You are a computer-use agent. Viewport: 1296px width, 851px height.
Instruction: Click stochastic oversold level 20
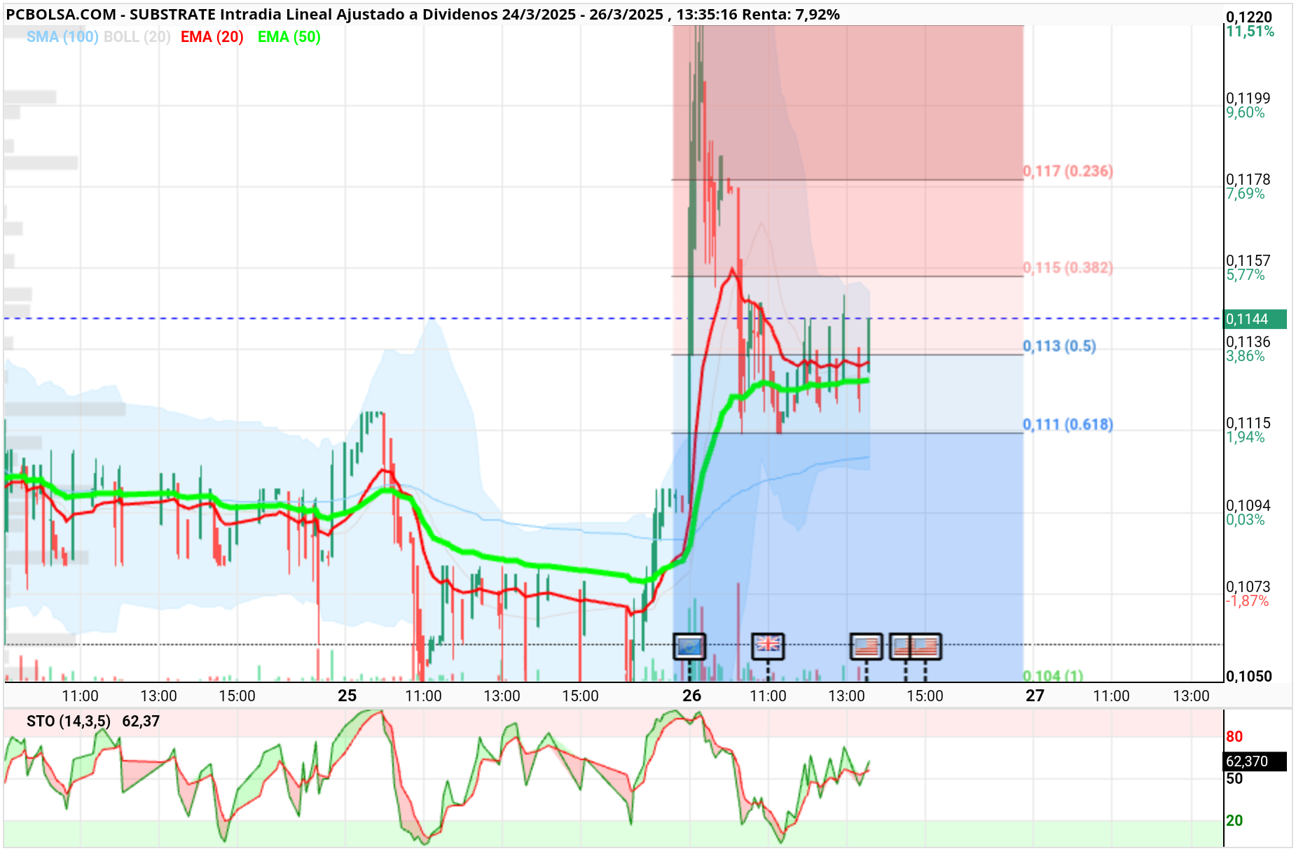click(1234, 820)
